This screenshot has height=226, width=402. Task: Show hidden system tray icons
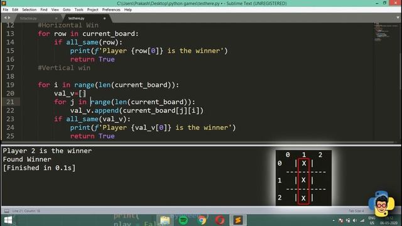pyautogui.click(x=334, y=220)
